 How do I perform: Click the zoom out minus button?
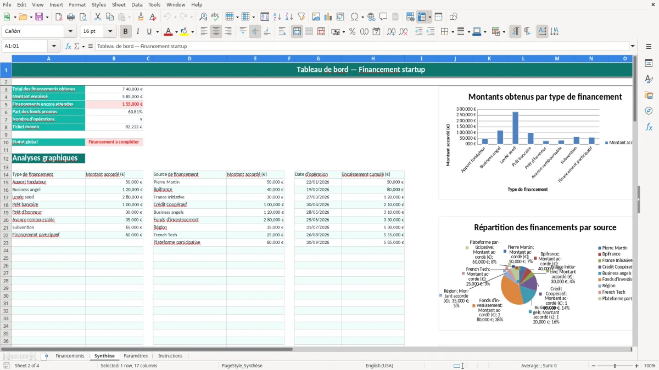pos(594,366)
